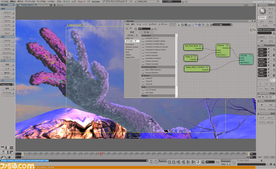Click Orientation Constraint in node list

[153, 58]
